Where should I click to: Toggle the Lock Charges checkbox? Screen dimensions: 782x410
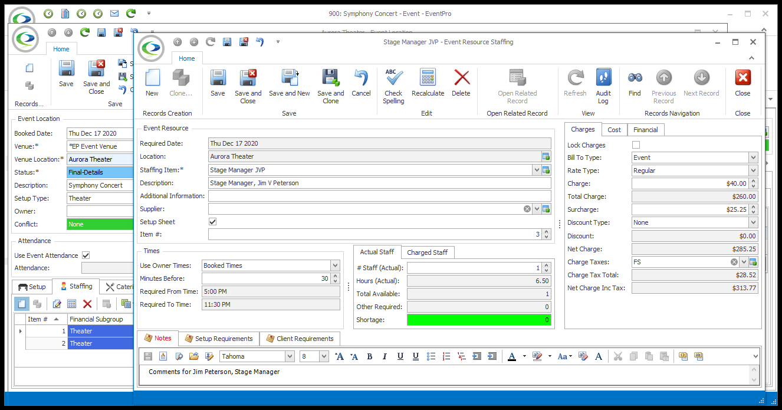click(636, 145)
